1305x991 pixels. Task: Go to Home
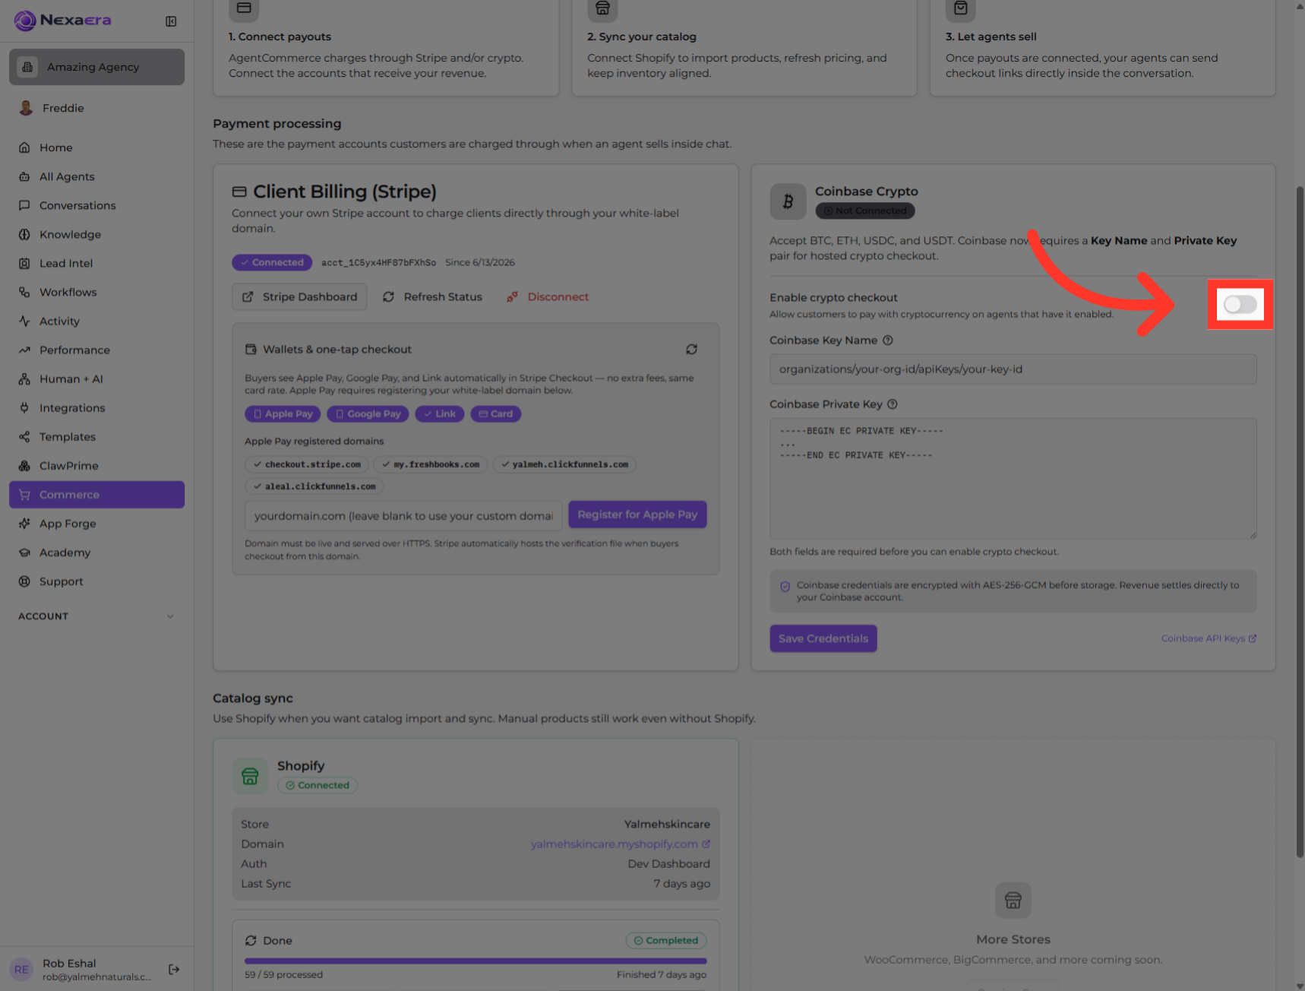click(x=96, y=147)
